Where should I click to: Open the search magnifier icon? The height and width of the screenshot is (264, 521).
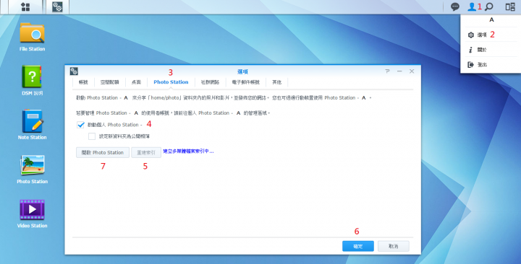click(489, 6)
